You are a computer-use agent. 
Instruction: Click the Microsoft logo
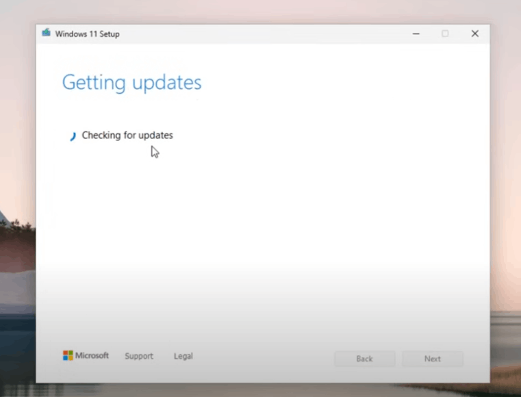(x=86, y=355)
